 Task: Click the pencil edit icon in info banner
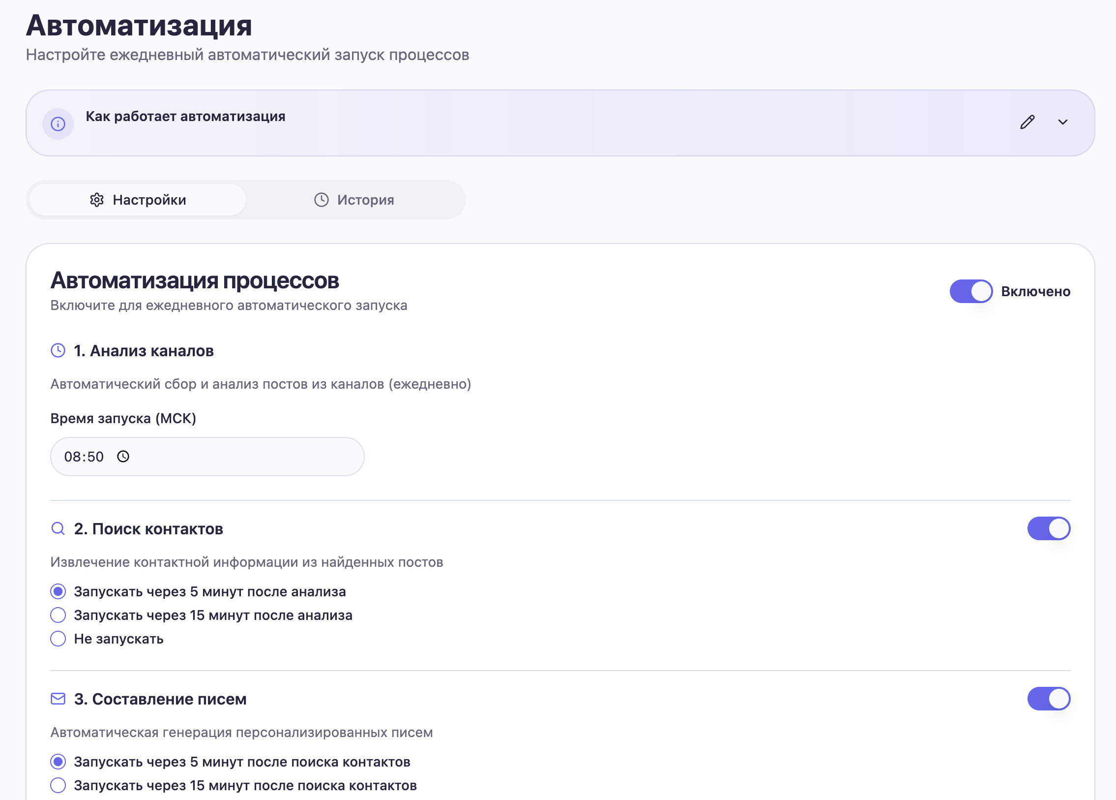pyautogui.click(x=1027, y=122)
